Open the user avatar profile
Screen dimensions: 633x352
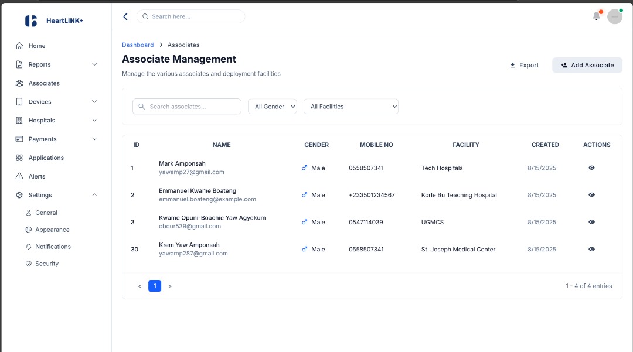(614, 16)
